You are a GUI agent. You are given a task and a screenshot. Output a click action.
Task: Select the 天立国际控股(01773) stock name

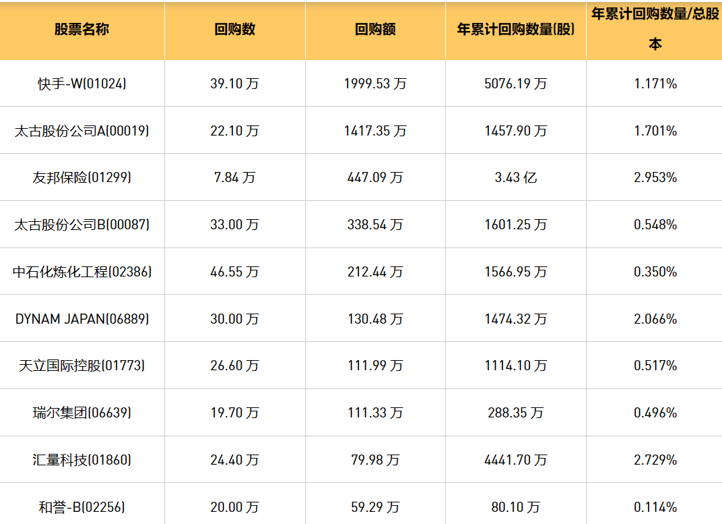[82, 366]
